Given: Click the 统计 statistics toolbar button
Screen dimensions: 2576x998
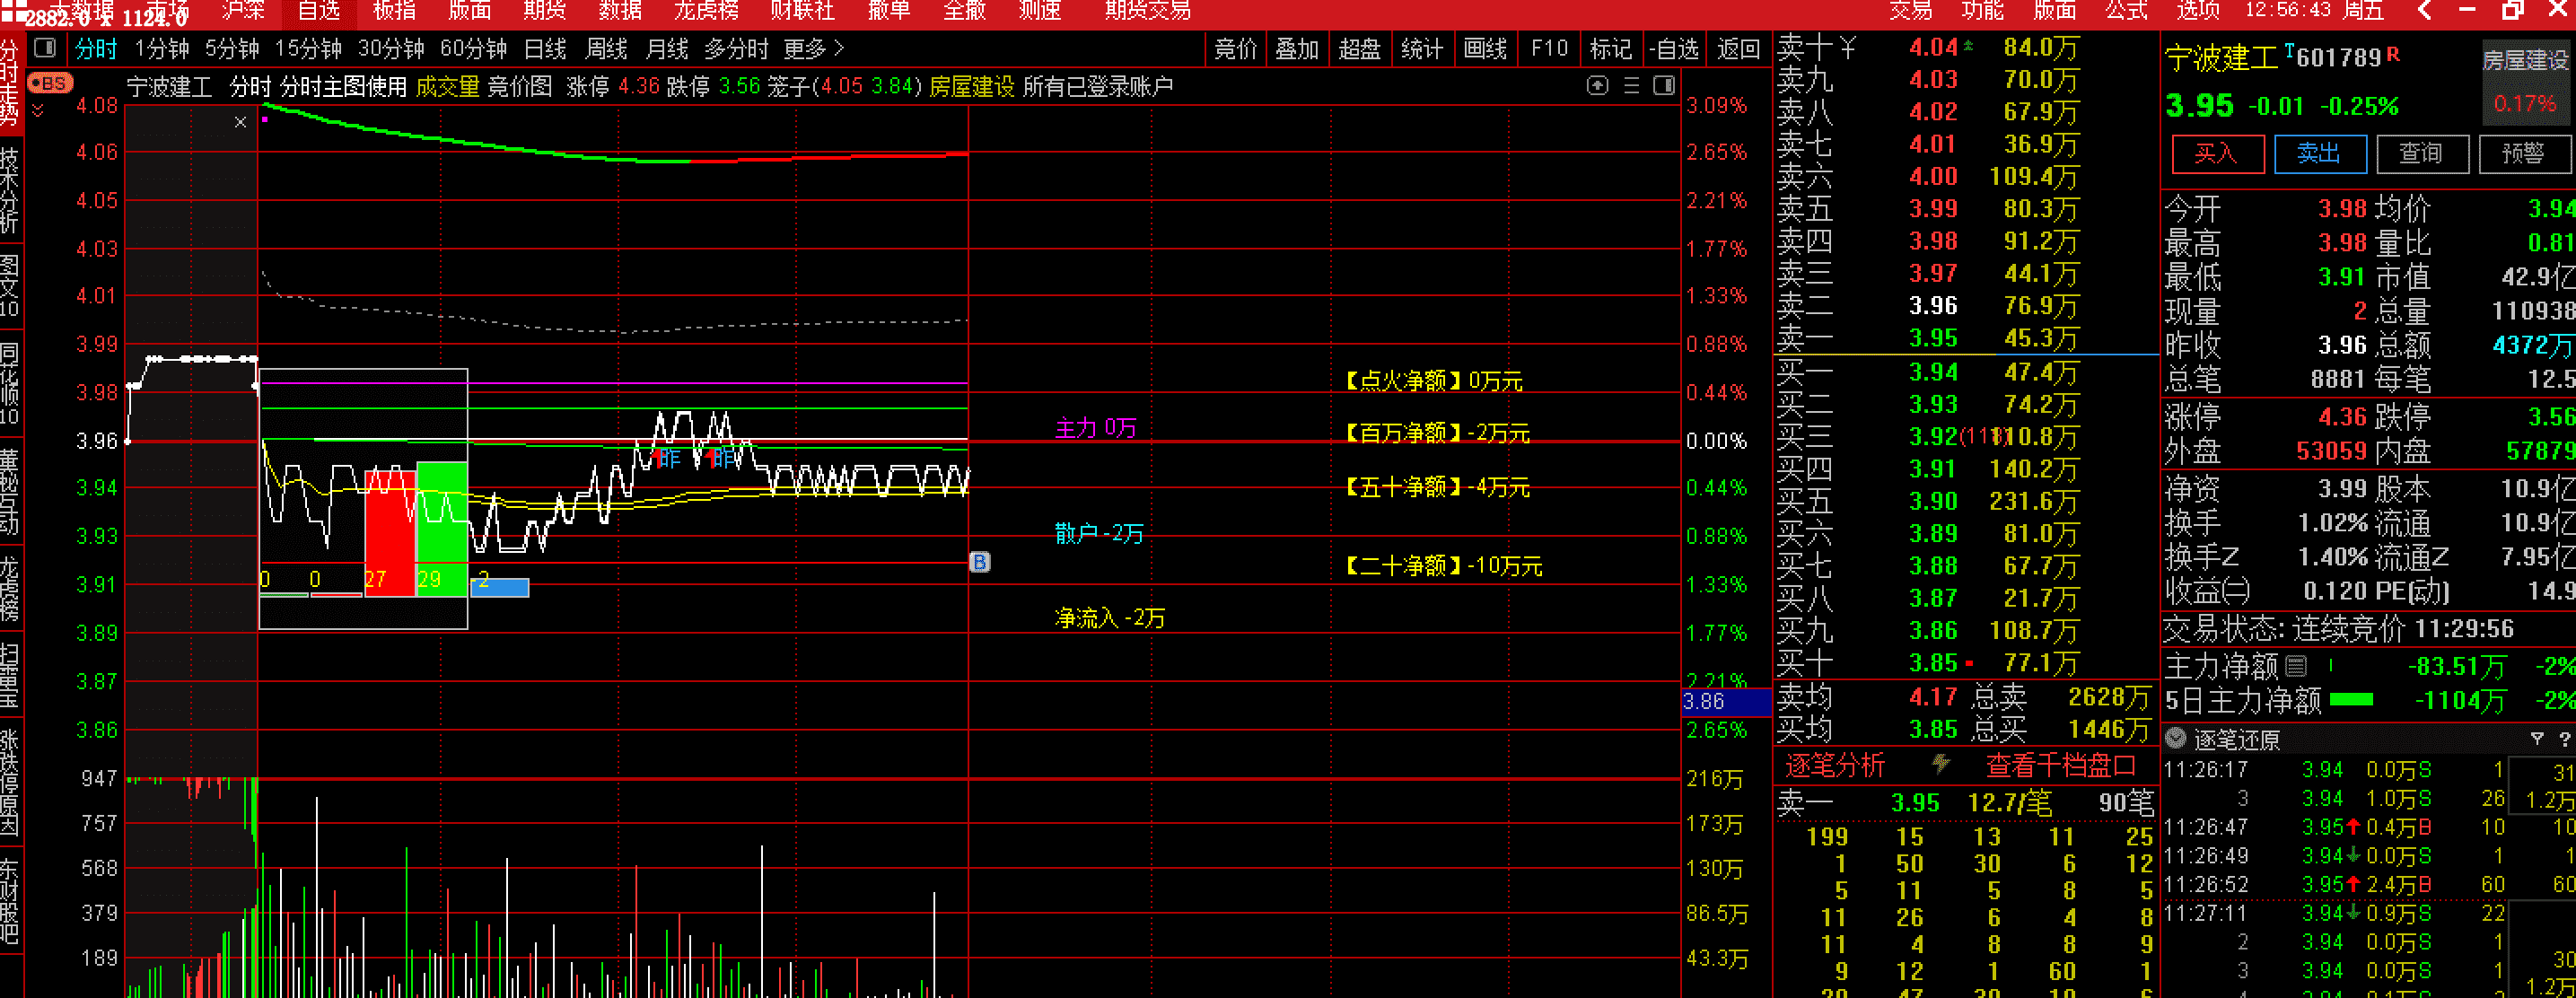Looking at the screenshot, I should click(1422, 48).
